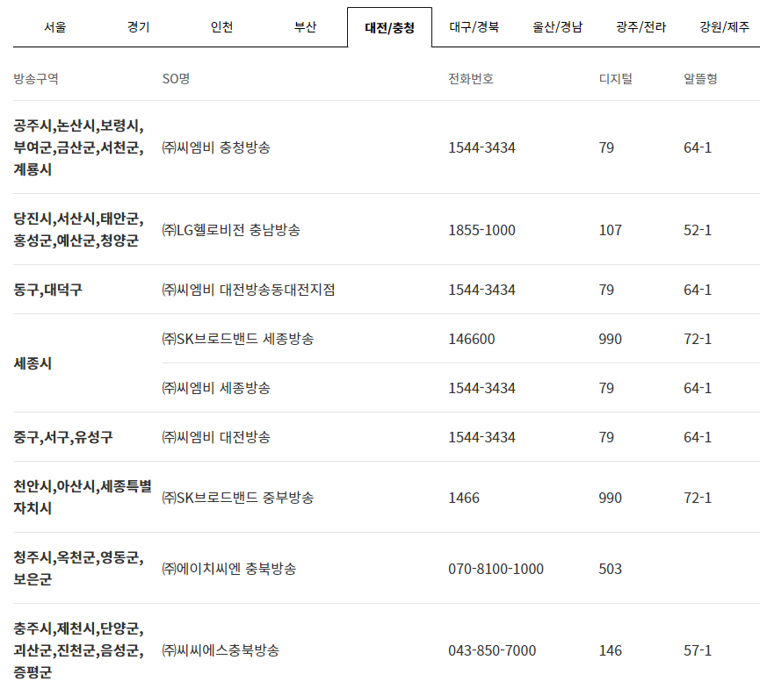The height and width of the screenshot is (696, 760).
Task: Select the active 대전/충청 tab
Action: [x=389, y=27]
